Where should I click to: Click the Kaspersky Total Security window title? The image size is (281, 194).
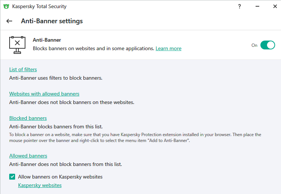tap(39, 6)
